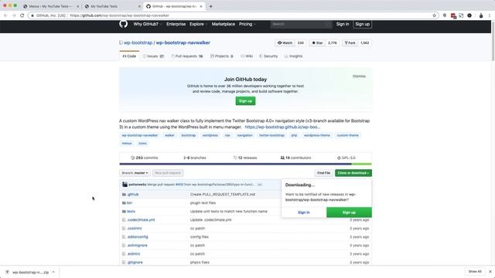Click the custom-theme topic tag
495x278 pixels.
(347, 135)
